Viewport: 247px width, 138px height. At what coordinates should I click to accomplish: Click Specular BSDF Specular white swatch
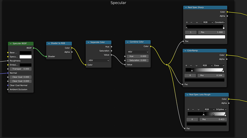(25, 57)
